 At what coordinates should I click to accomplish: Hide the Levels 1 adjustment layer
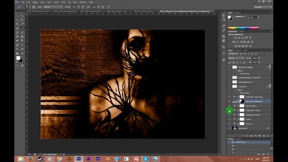(x=229, y=119)
